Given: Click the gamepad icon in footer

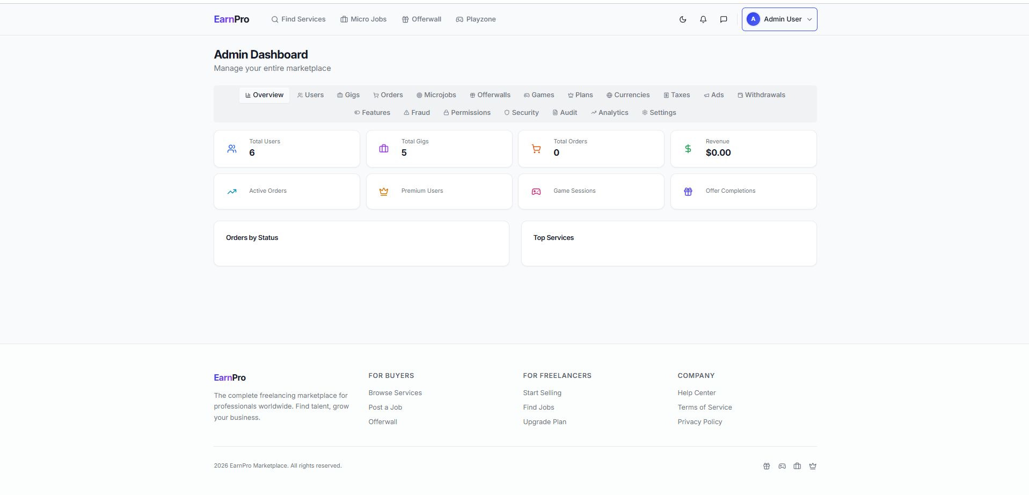Looking at the screenshot, I should [782, 466].
